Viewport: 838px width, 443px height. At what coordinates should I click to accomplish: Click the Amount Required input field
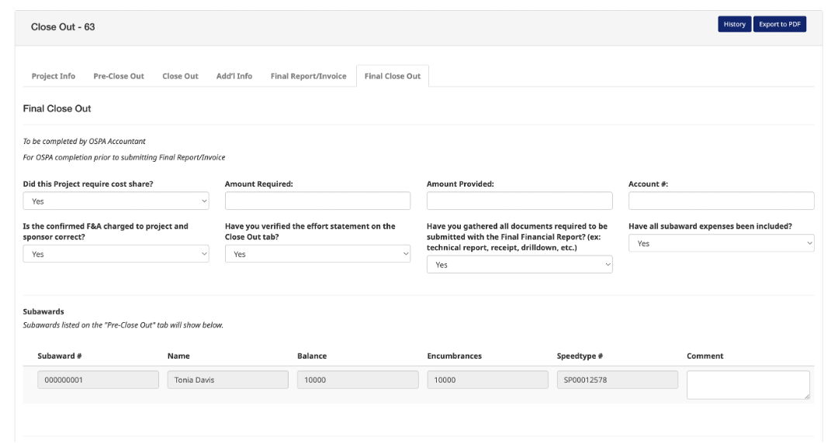coord(317,201)
